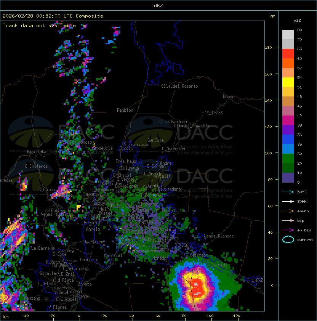
Task: Pick the top light gray swatch near 80
Action: pyautogui.click(x=288, y=34)
